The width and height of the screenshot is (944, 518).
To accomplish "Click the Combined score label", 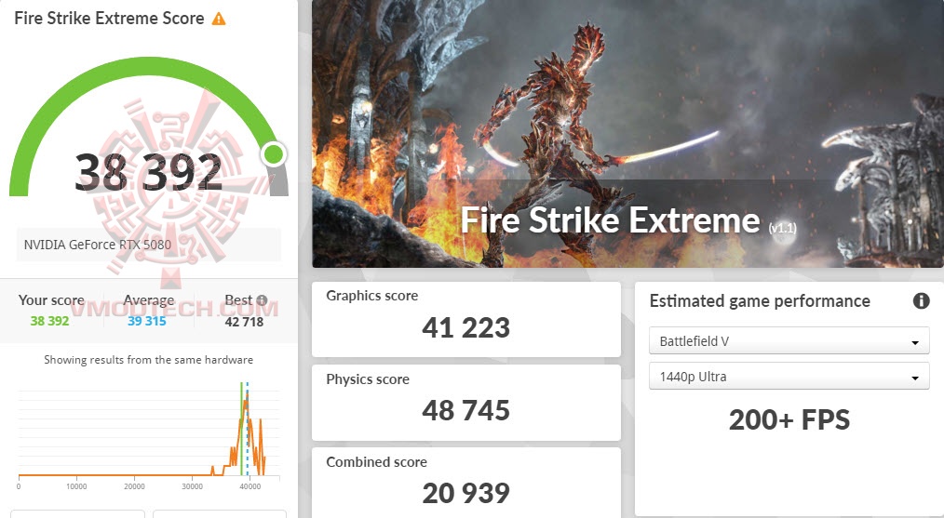I will pos(377,461).
